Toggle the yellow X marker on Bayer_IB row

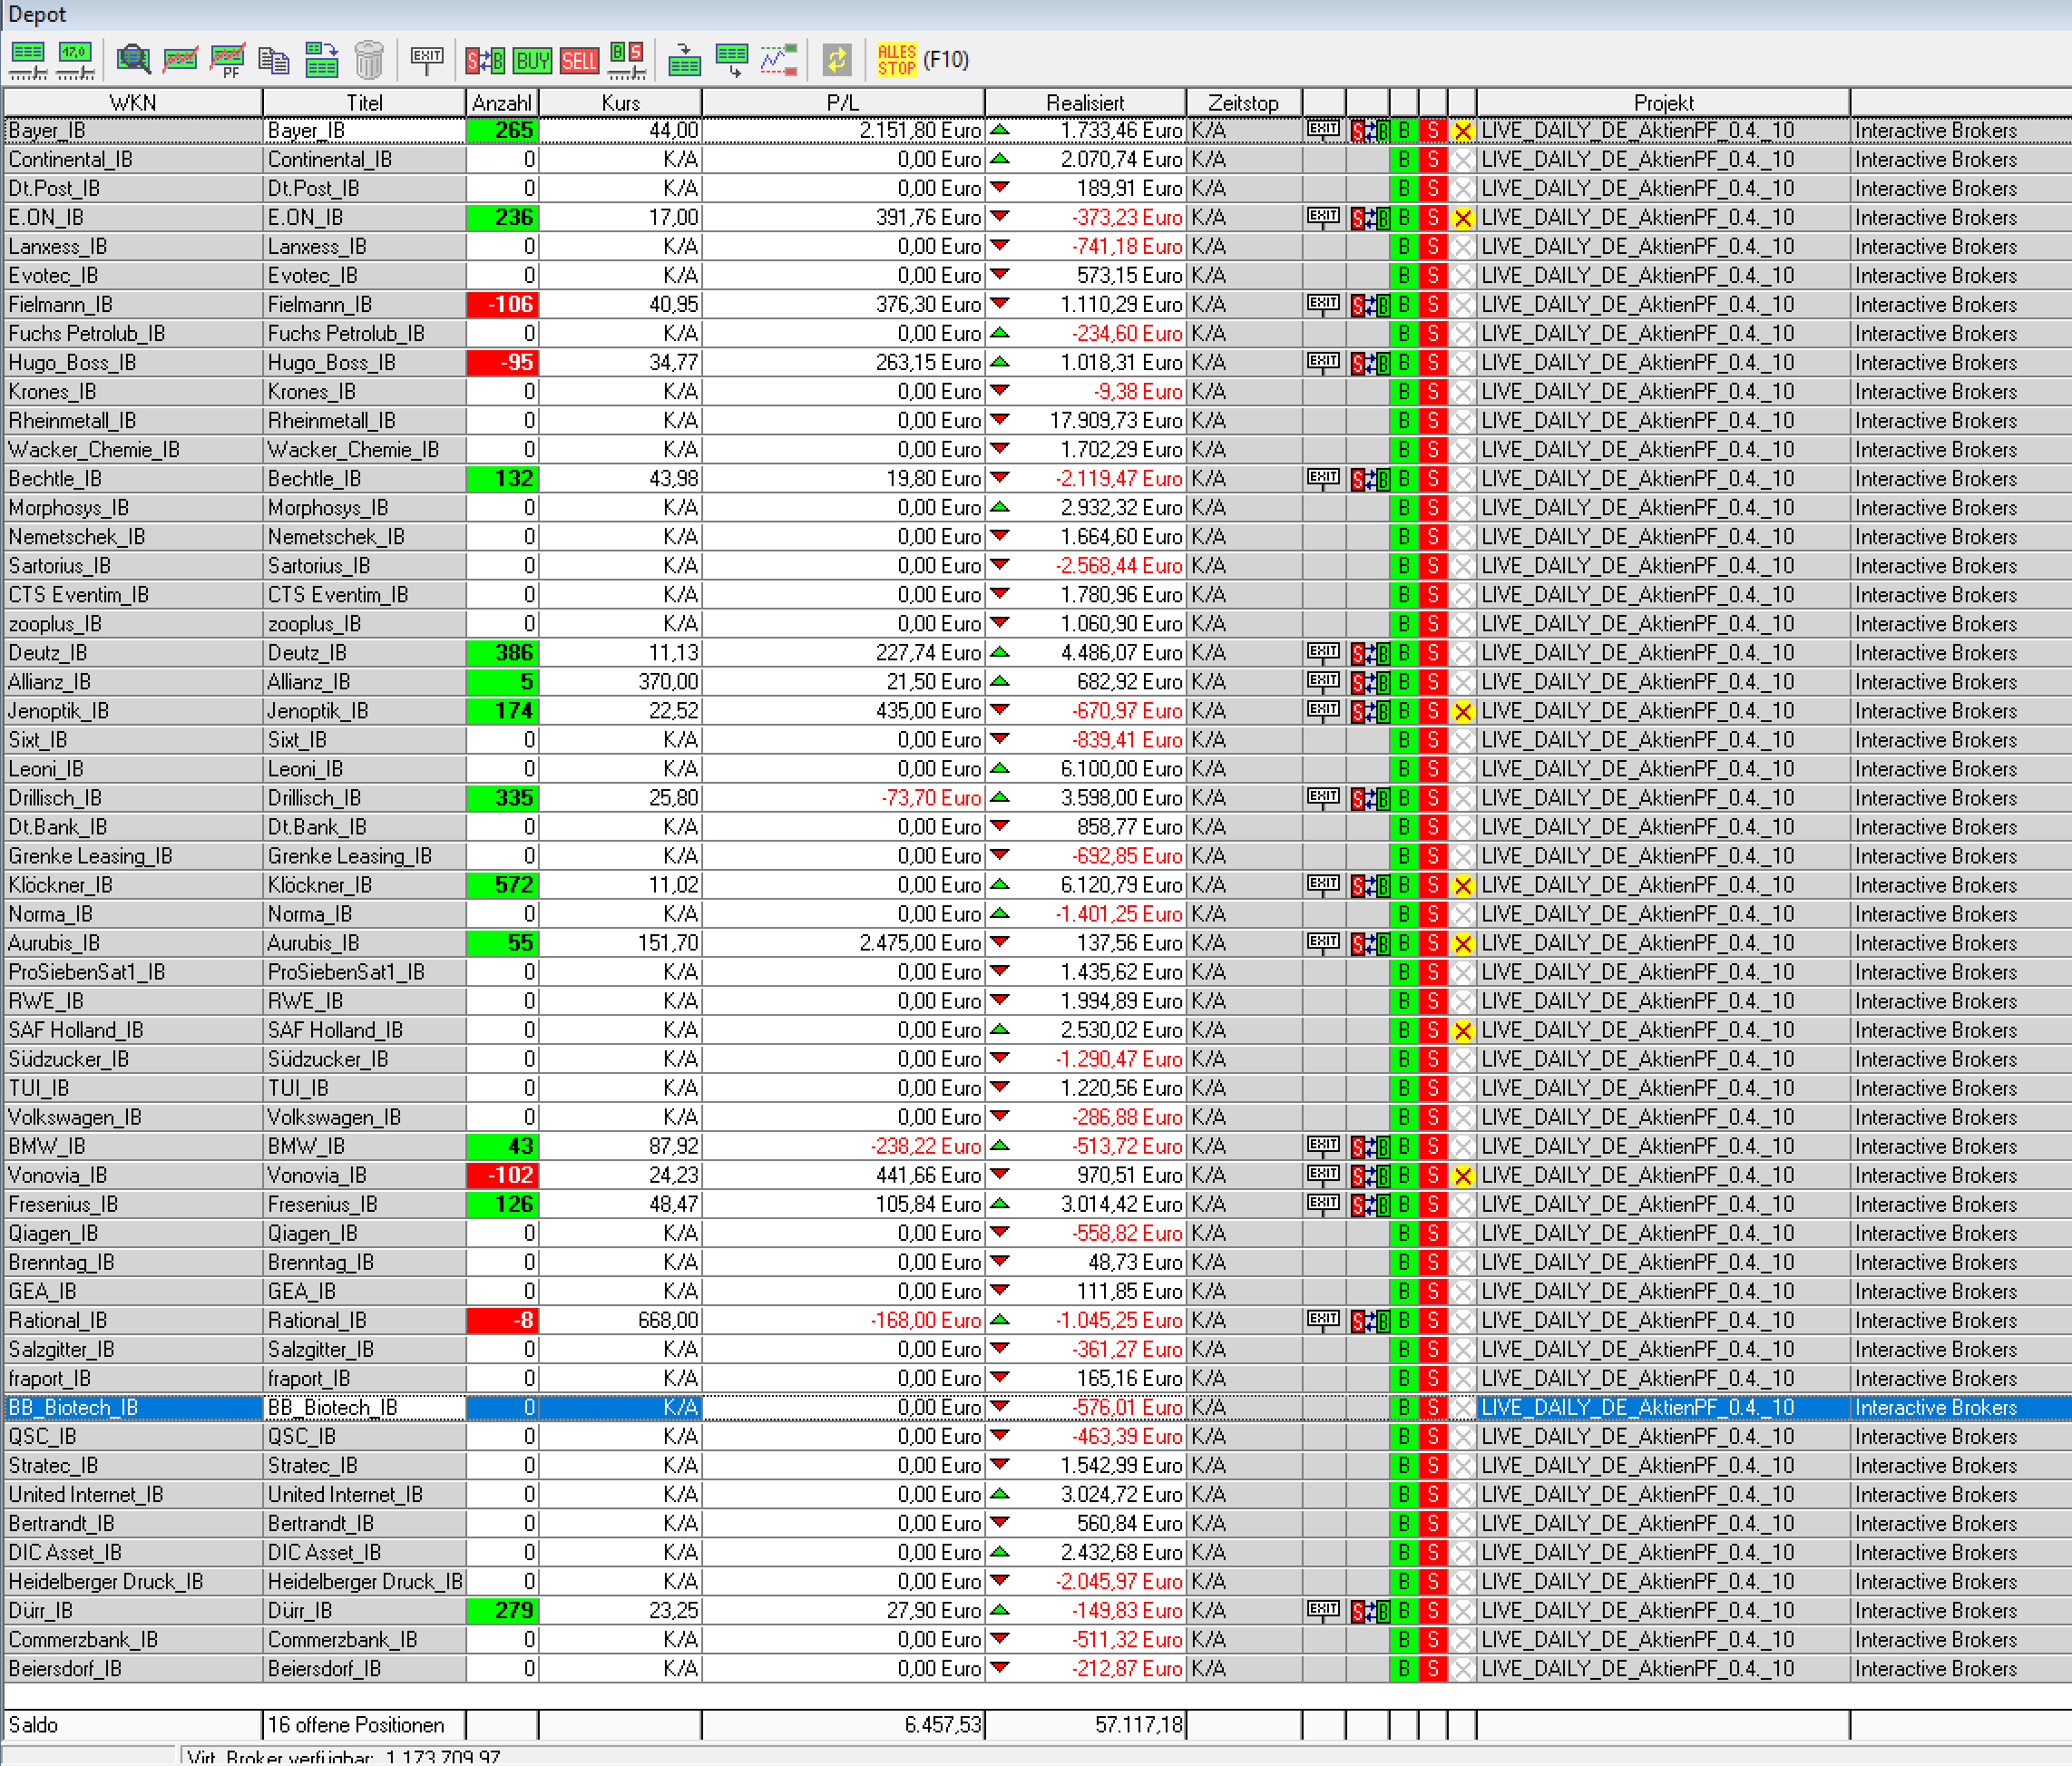[x=1462, y=131]
